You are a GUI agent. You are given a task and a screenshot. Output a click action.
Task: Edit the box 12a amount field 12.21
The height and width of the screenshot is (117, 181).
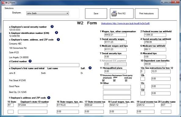coord(161,71)
